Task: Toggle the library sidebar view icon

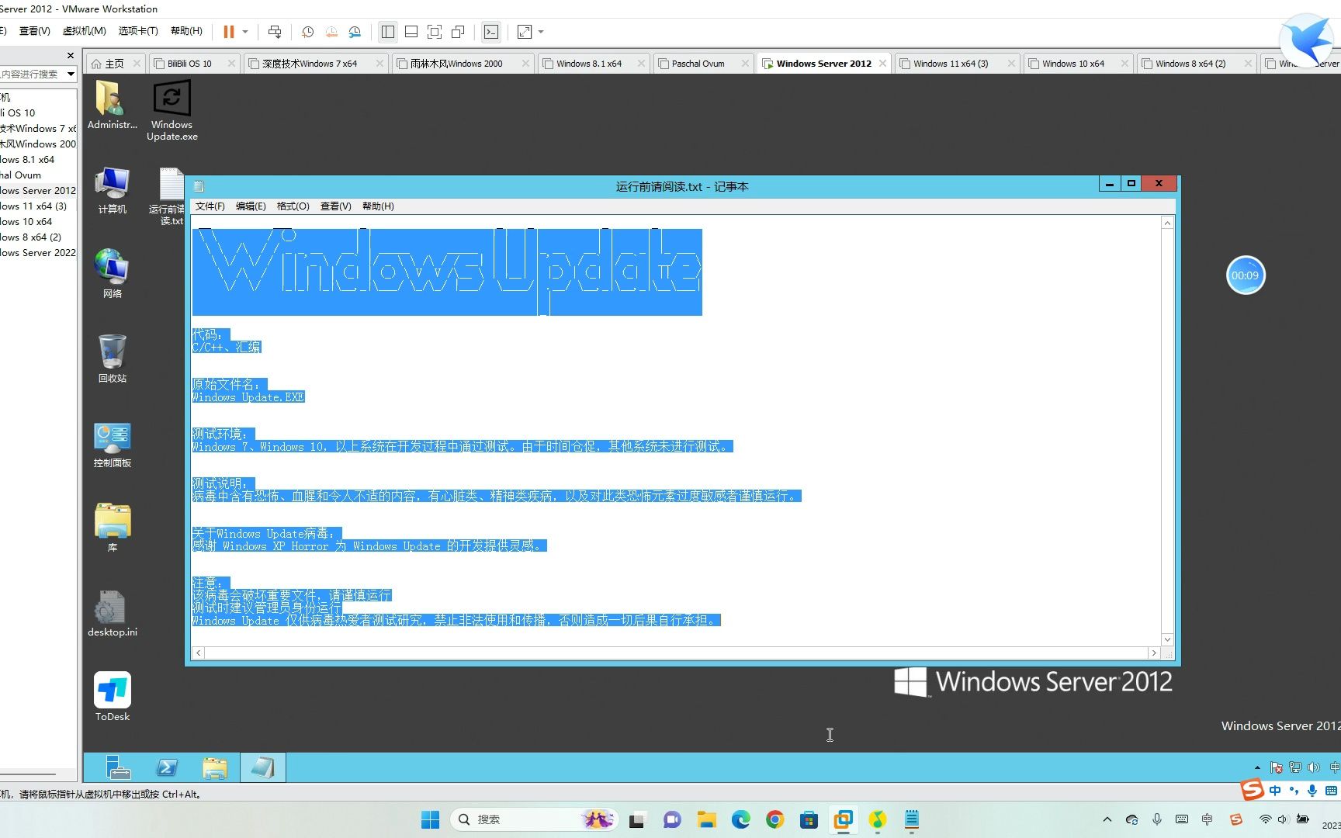Action: (388, 32)
